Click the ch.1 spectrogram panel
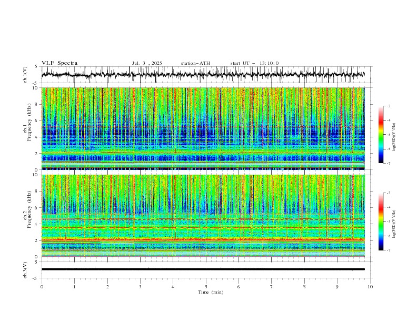 click(x=203, y=128)
